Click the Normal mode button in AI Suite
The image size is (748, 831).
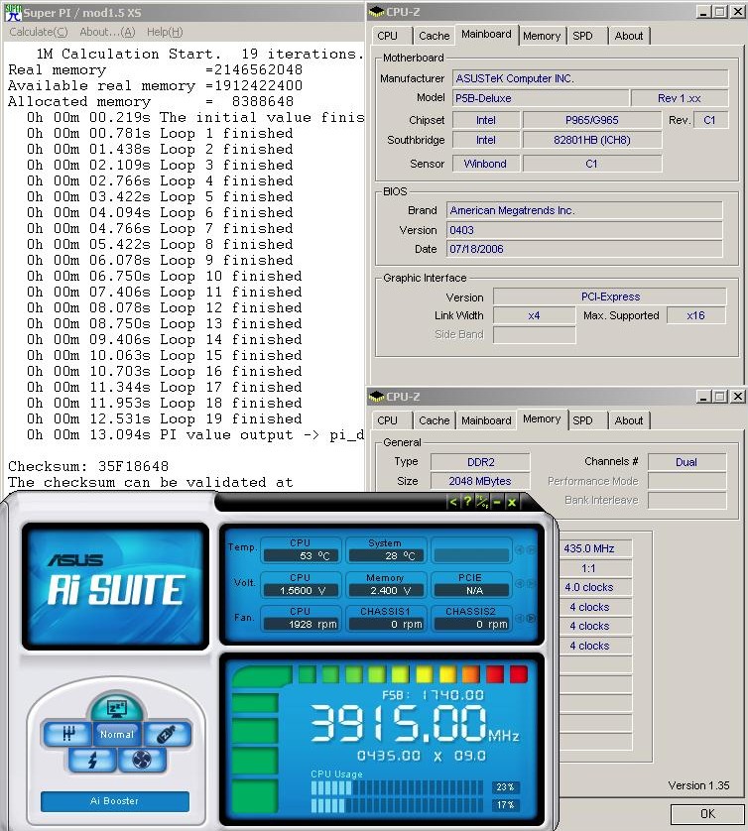coord(117,734)
